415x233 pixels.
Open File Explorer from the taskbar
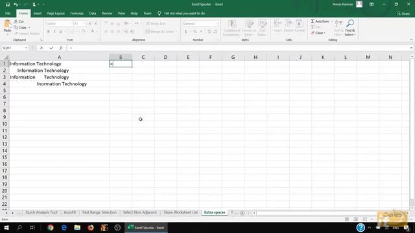77,227
